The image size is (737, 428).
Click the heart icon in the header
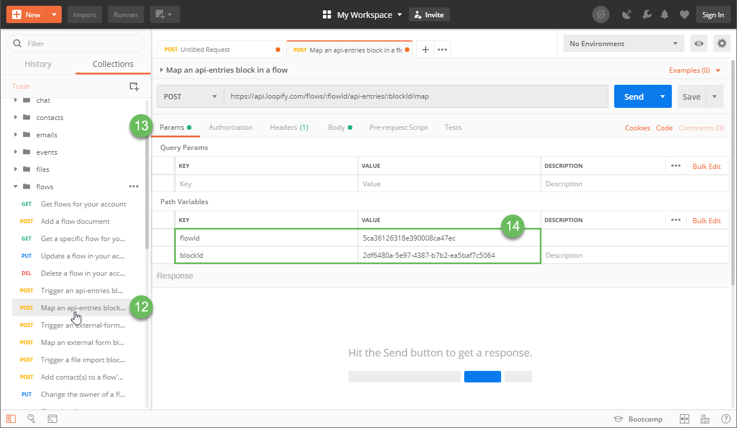tap(685, 15)
